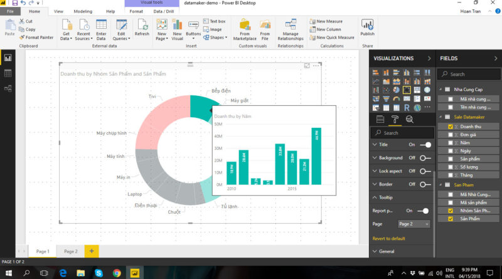Image resolution: width=502 pixels, height=279 pixels.
Task: Click the Get Data icon
Action: pyautogui.click(x=65, y=26)
